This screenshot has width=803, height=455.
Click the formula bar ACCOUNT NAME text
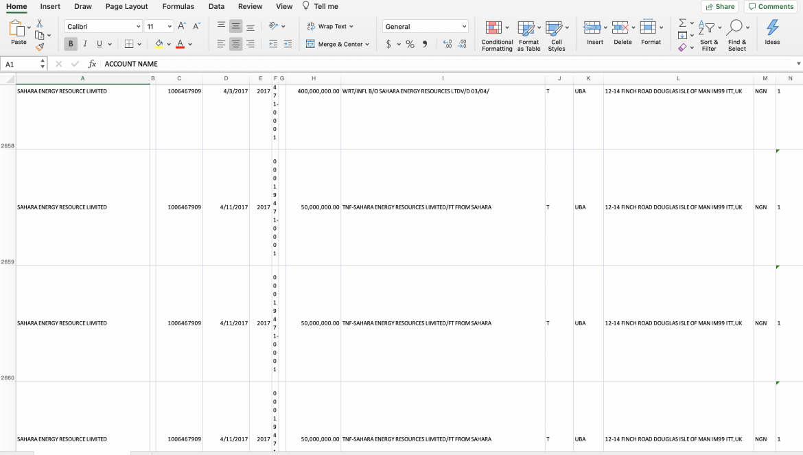coord(131,64)
